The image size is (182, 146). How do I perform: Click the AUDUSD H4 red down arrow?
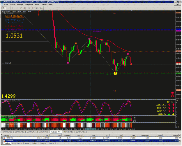pyautogui.click(x=169, y=105)
